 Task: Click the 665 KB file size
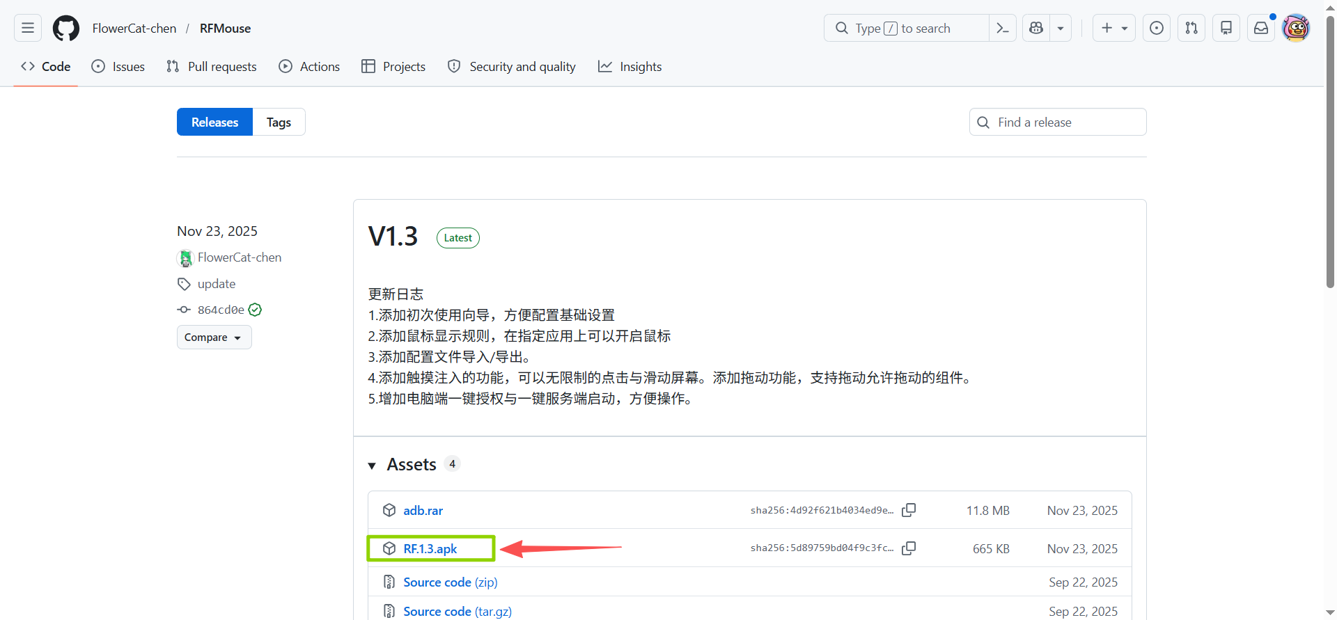point(991,549)
